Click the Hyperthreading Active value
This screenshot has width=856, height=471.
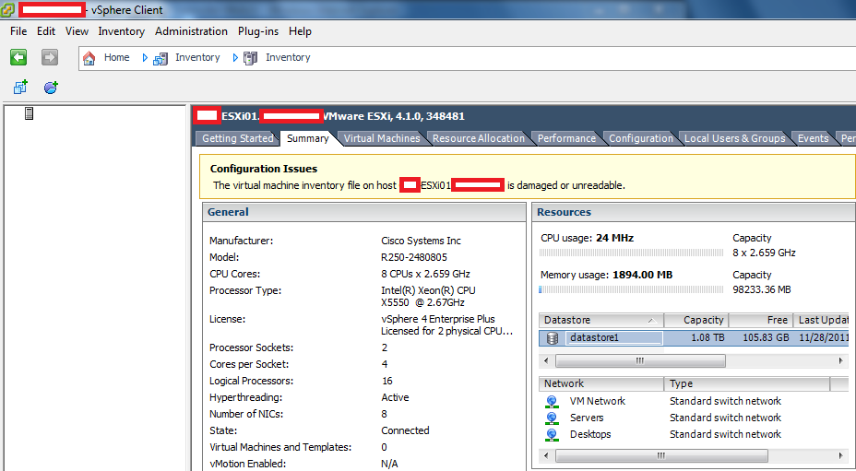[395, 397]
